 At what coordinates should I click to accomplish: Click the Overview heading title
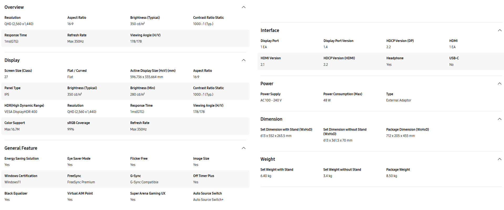(14, 7)
